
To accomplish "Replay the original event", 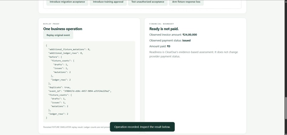I will (58, 35).
